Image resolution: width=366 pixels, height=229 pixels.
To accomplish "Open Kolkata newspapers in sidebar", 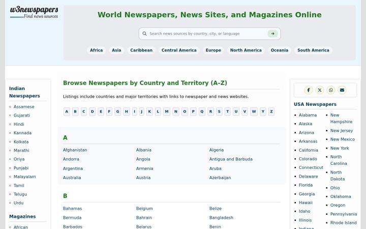I will point(21,142).
